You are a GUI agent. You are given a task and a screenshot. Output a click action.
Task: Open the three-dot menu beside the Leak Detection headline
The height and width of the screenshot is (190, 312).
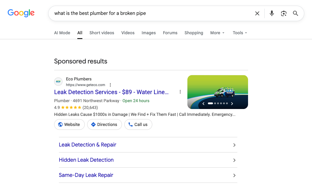180,92
